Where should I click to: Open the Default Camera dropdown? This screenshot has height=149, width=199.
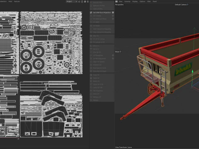click(x=180, y=5)
